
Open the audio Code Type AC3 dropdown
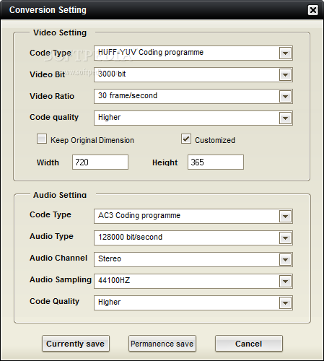click(x=285, y=217)
